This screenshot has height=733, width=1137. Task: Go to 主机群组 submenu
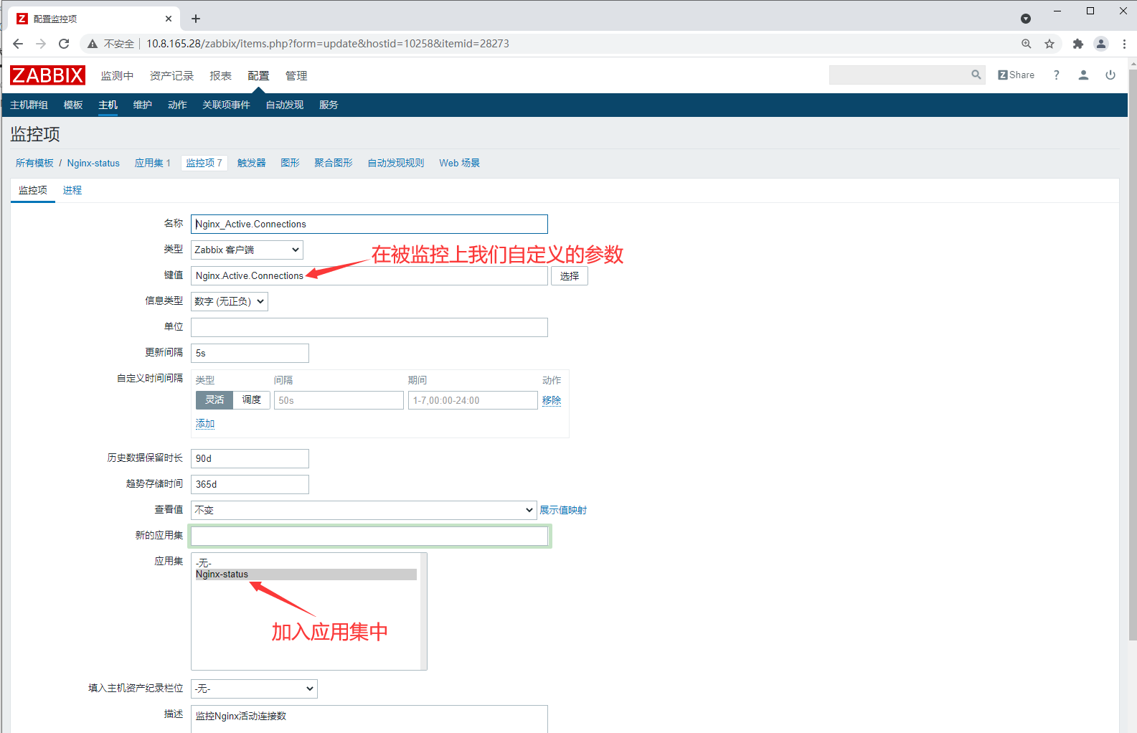(x=29, y=105)
